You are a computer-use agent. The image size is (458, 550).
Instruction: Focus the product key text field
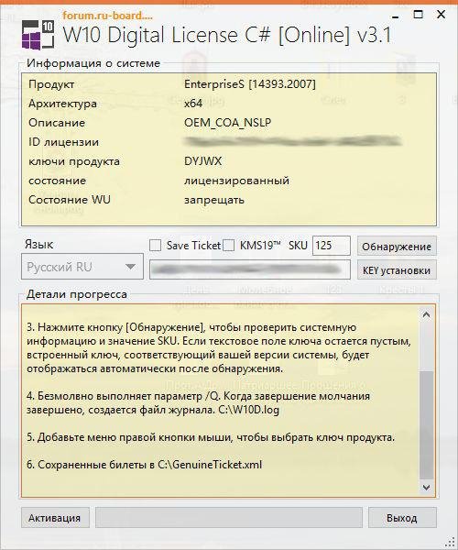[250, 269]
